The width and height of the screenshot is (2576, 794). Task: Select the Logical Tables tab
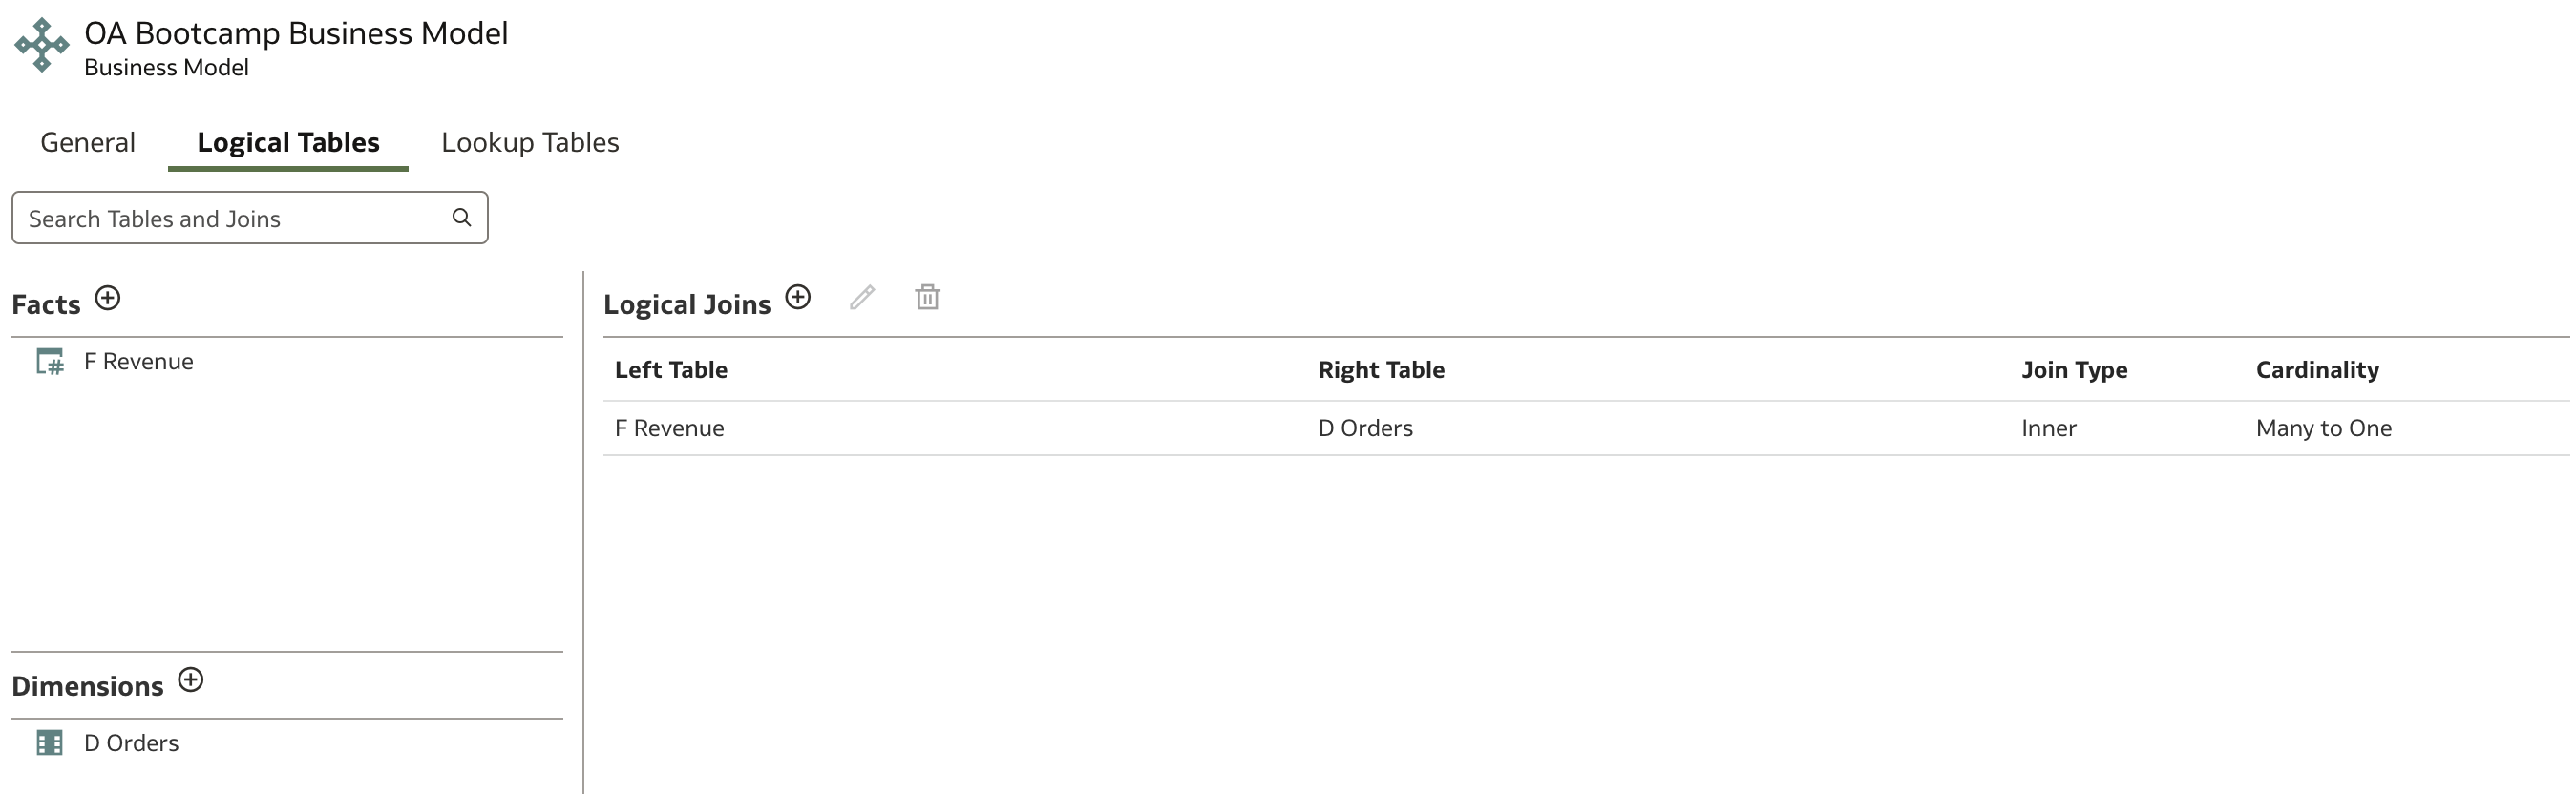(x=288, y=142)
